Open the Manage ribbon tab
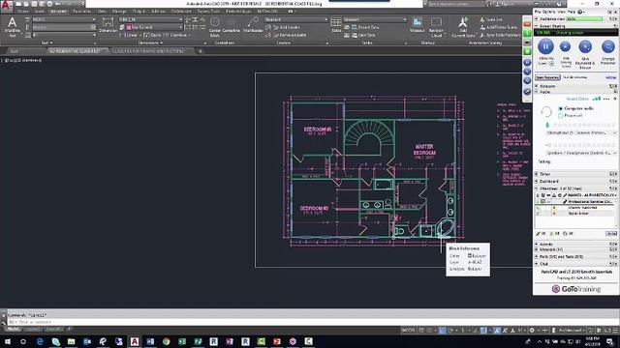This screenshot has height=348, width=620. coord(119,12)
